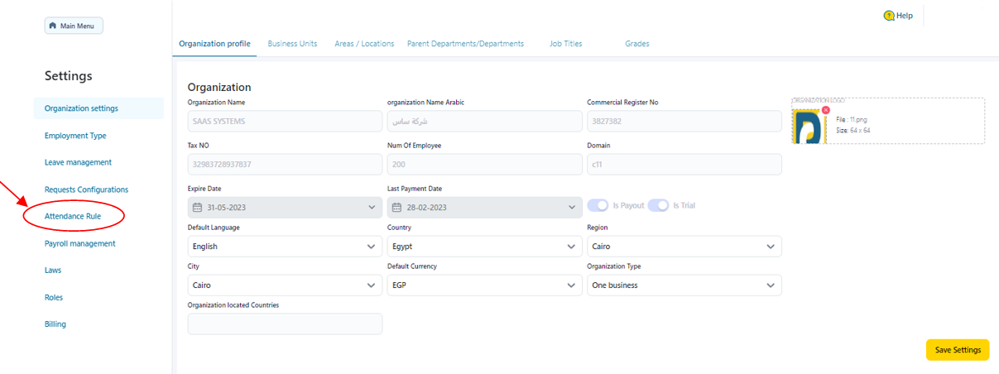Click the Expire Date calendar icon

[197, 207]
